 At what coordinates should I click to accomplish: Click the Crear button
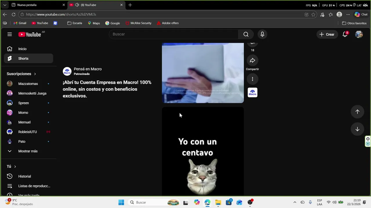pos(327,34)
